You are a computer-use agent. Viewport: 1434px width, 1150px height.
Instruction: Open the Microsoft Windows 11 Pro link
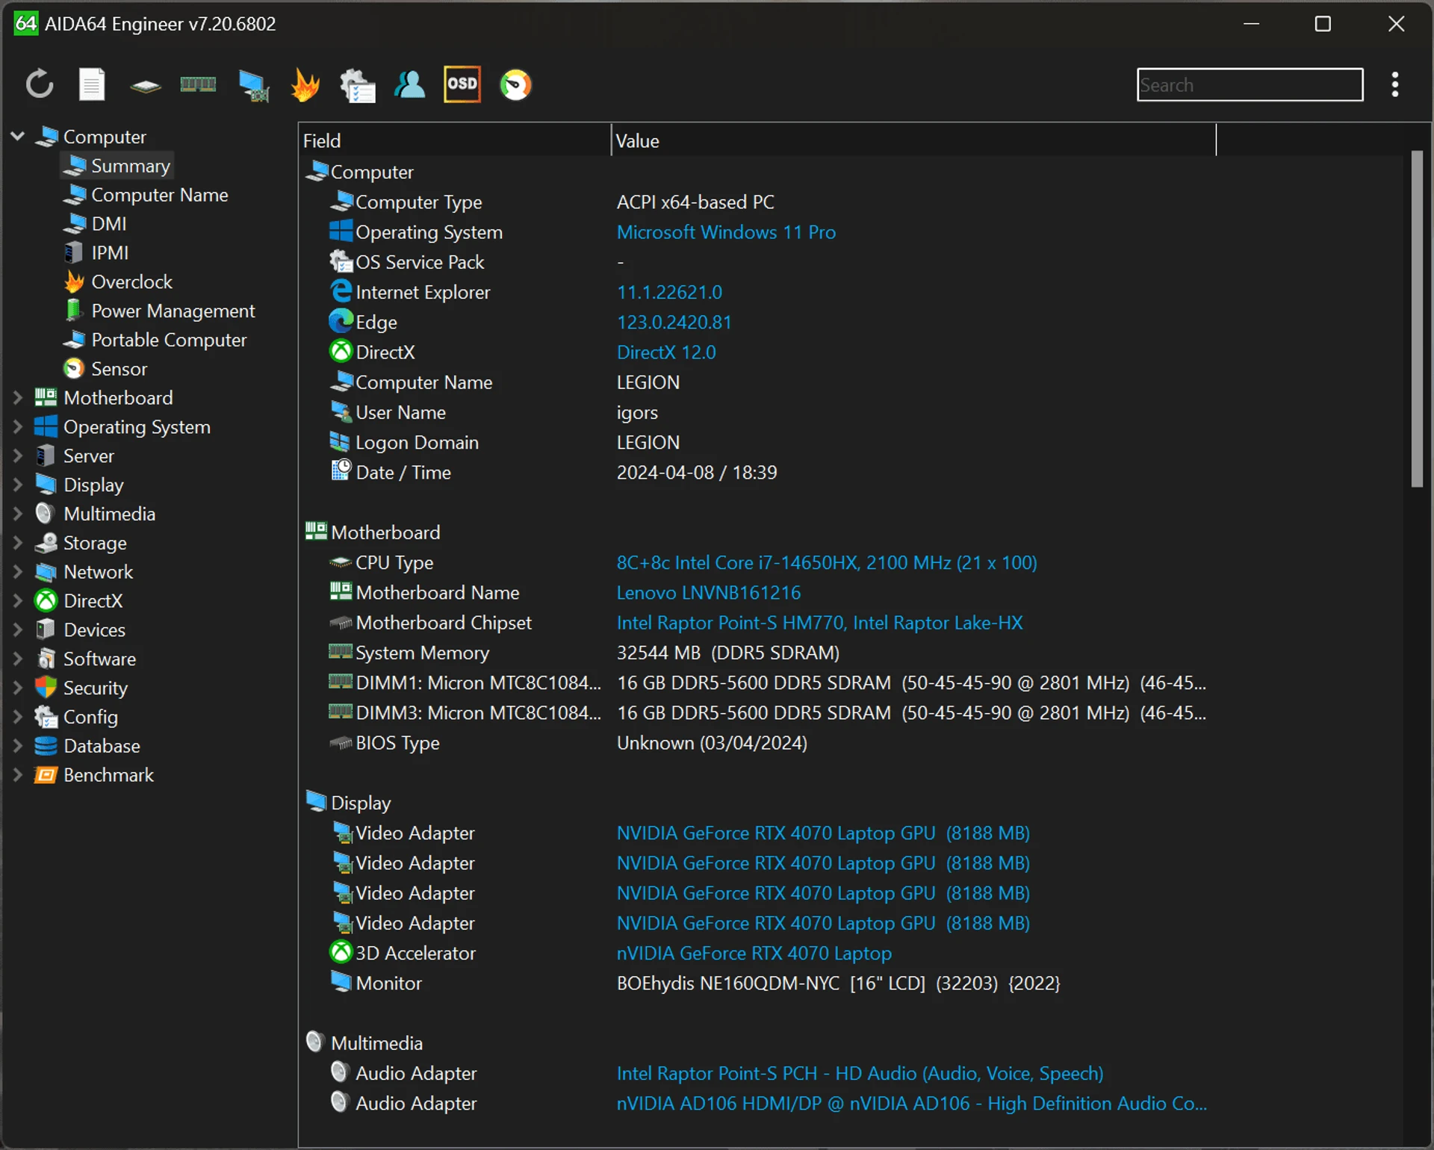[726, 233]
